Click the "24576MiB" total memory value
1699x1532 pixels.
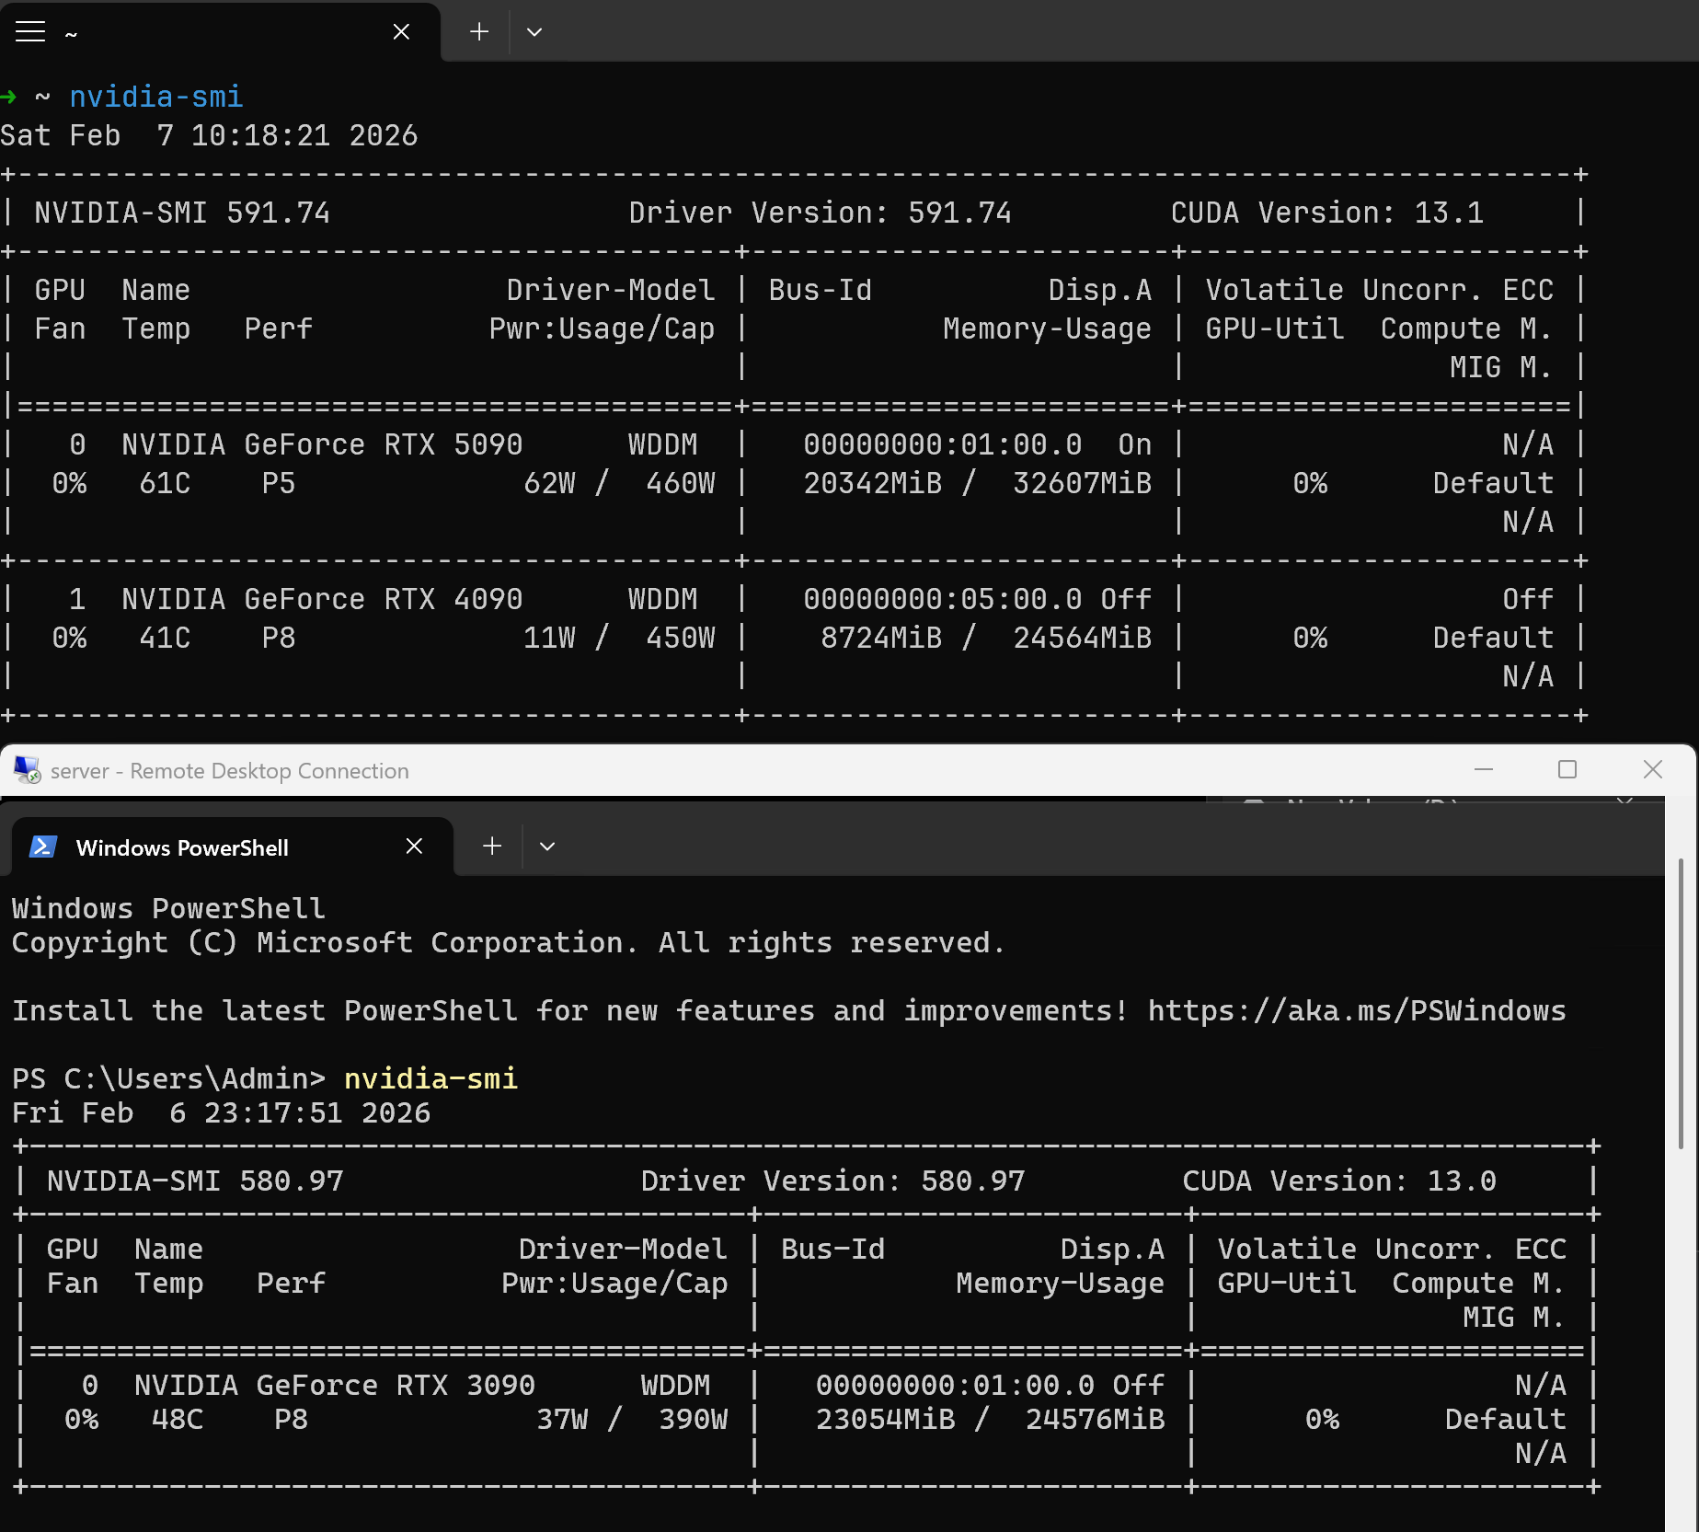coord(1096,1420)
